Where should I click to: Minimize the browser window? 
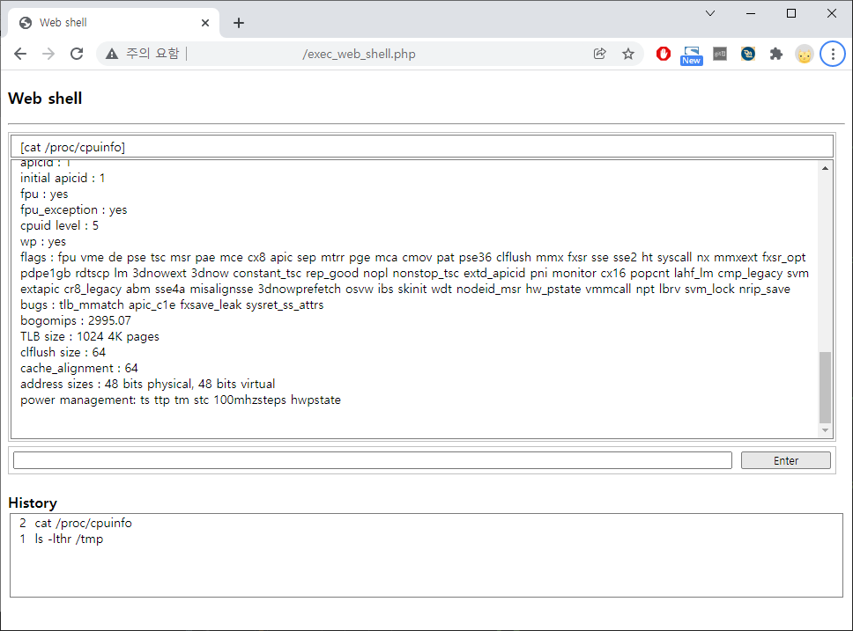(751, 13)
